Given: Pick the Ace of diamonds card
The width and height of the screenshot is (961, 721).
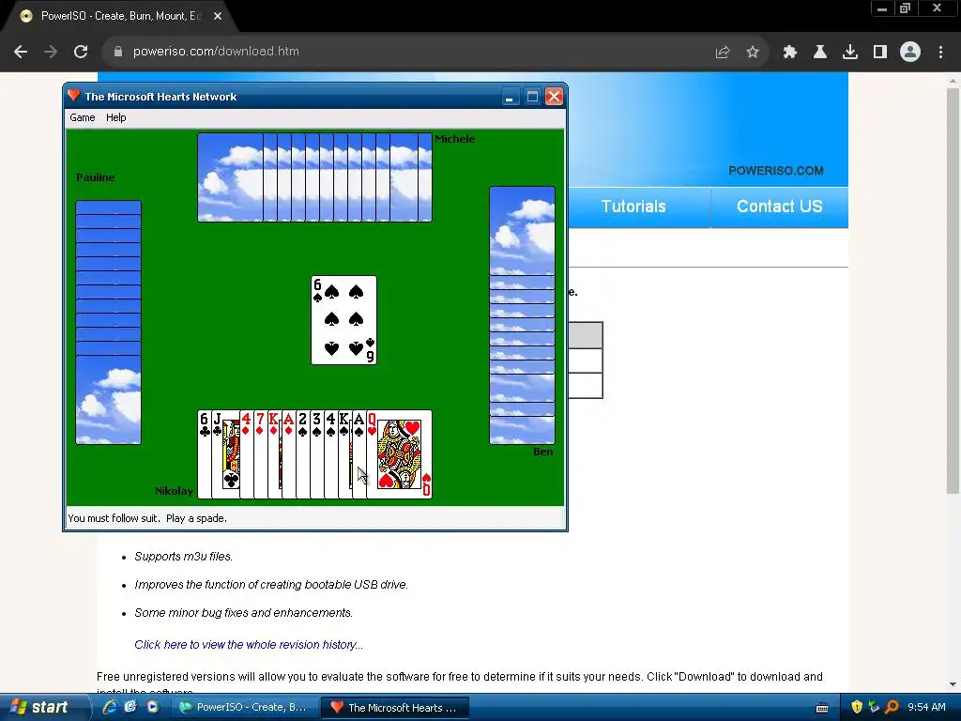Looking at the screenshot, I should click(x=289, y=453).
